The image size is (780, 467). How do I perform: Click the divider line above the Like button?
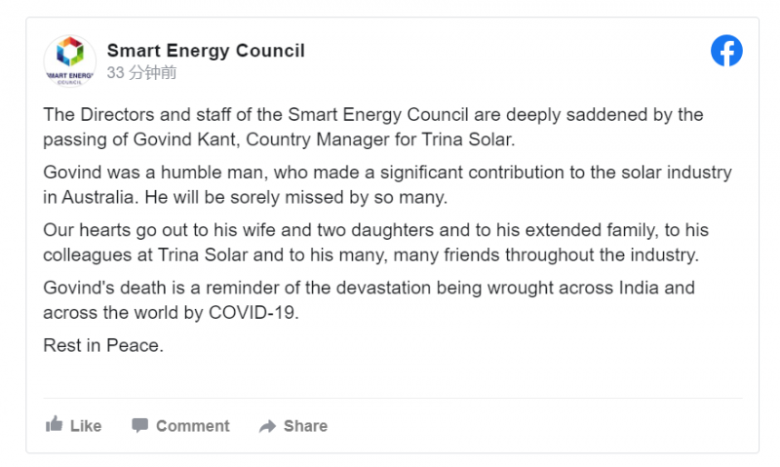393,398
